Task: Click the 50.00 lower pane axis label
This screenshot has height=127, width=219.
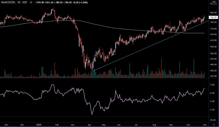Action: pos(213,120)
